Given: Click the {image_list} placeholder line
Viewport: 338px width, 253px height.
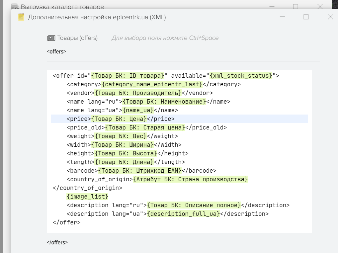Looking at the screenshot, I should (x=87, y=197).
